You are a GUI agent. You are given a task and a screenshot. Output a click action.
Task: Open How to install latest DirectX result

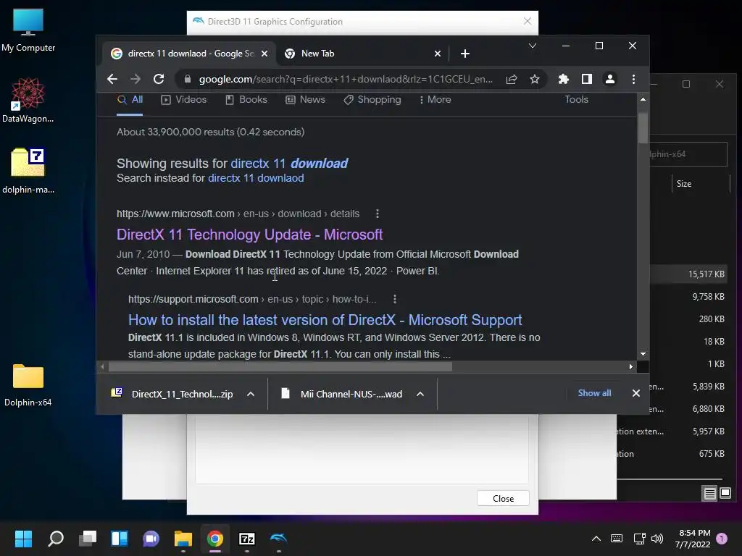pos(325,320)
